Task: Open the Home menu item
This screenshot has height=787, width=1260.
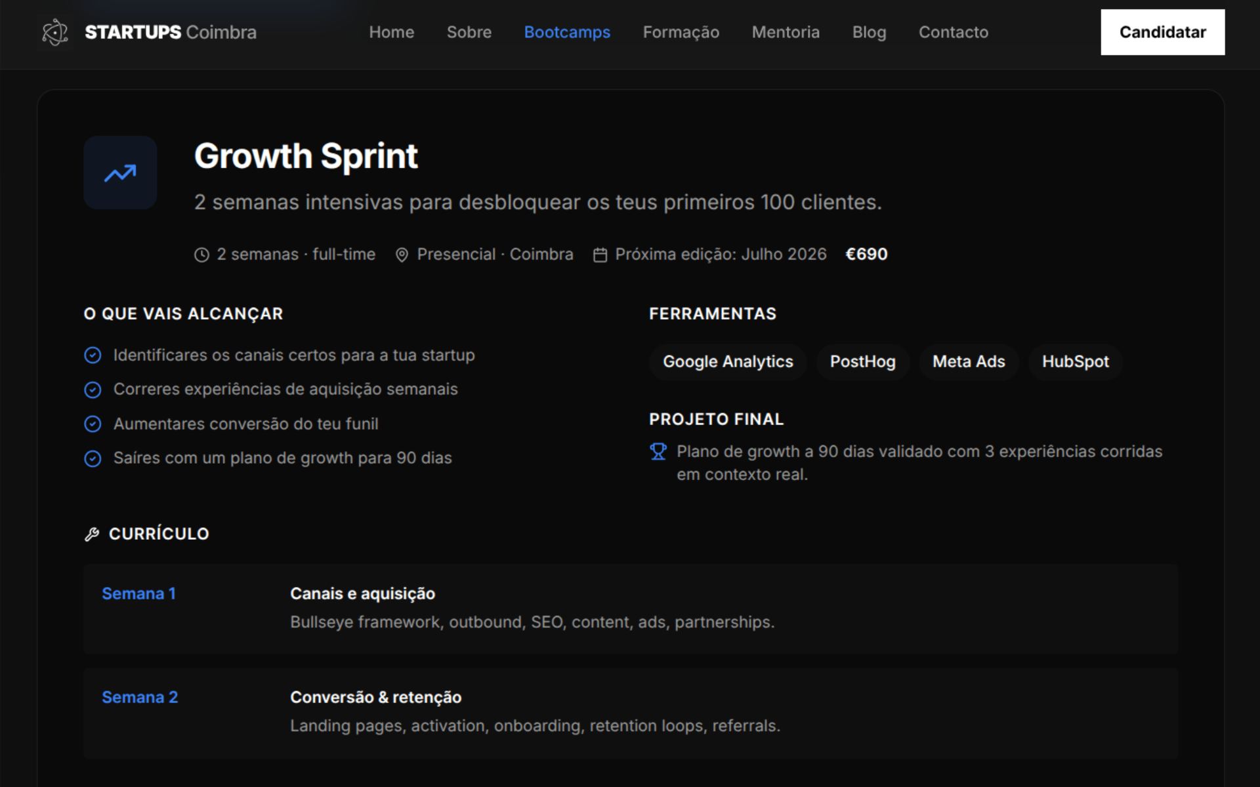Action: click(392, 32)
